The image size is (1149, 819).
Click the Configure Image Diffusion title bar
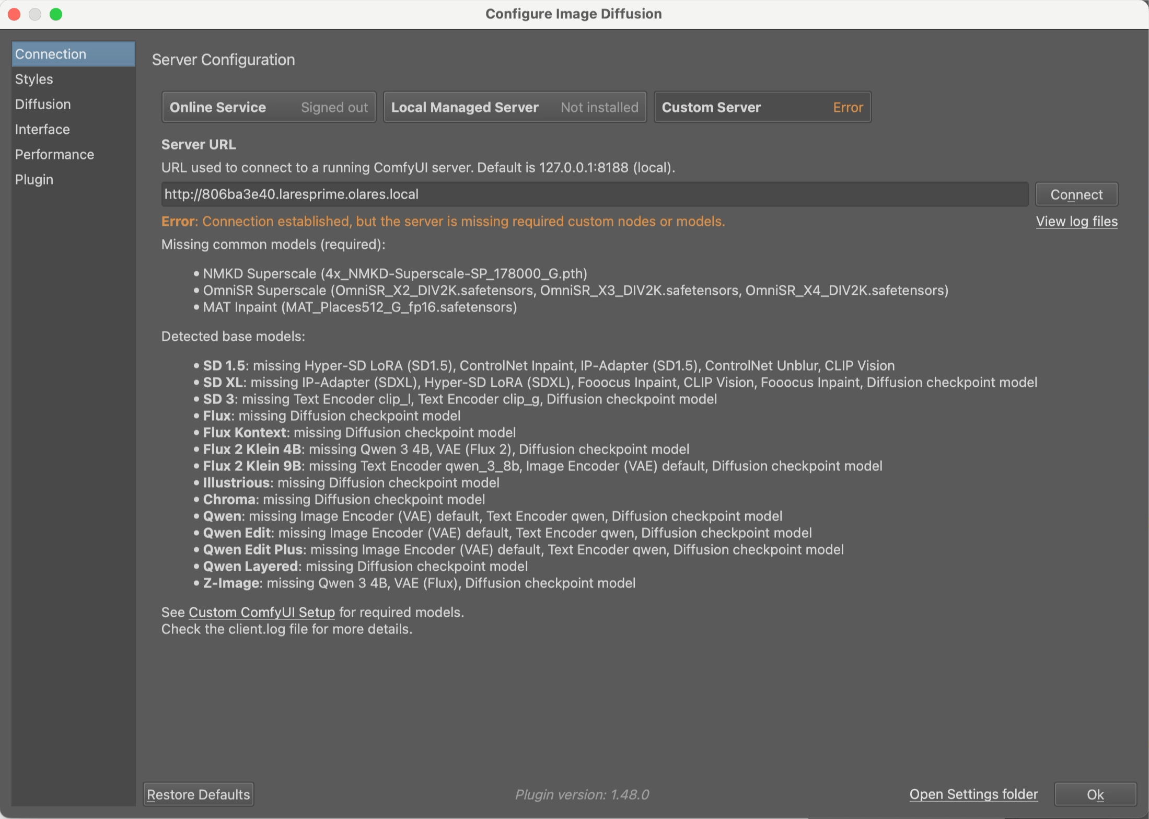click(x=573, y=14)
